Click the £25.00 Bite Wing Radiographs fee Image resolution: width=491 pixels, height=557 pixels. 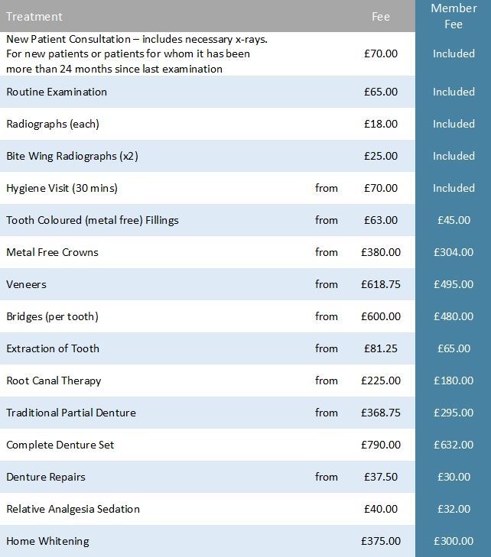[x=380, y=156]
